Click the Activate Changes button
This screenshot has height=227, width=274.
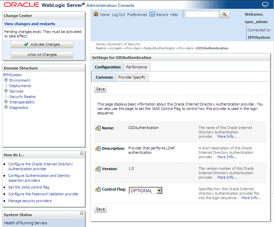42,45
